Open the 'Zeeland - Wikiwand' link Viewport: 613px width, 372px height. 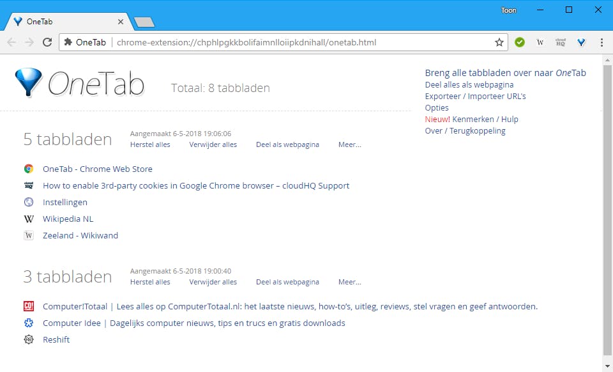click(x=80, y=235)
